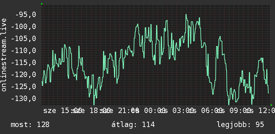Click the -100,0 Y-axis label
This screenshot has width=275, height=134.
click(x=23, y=27)
